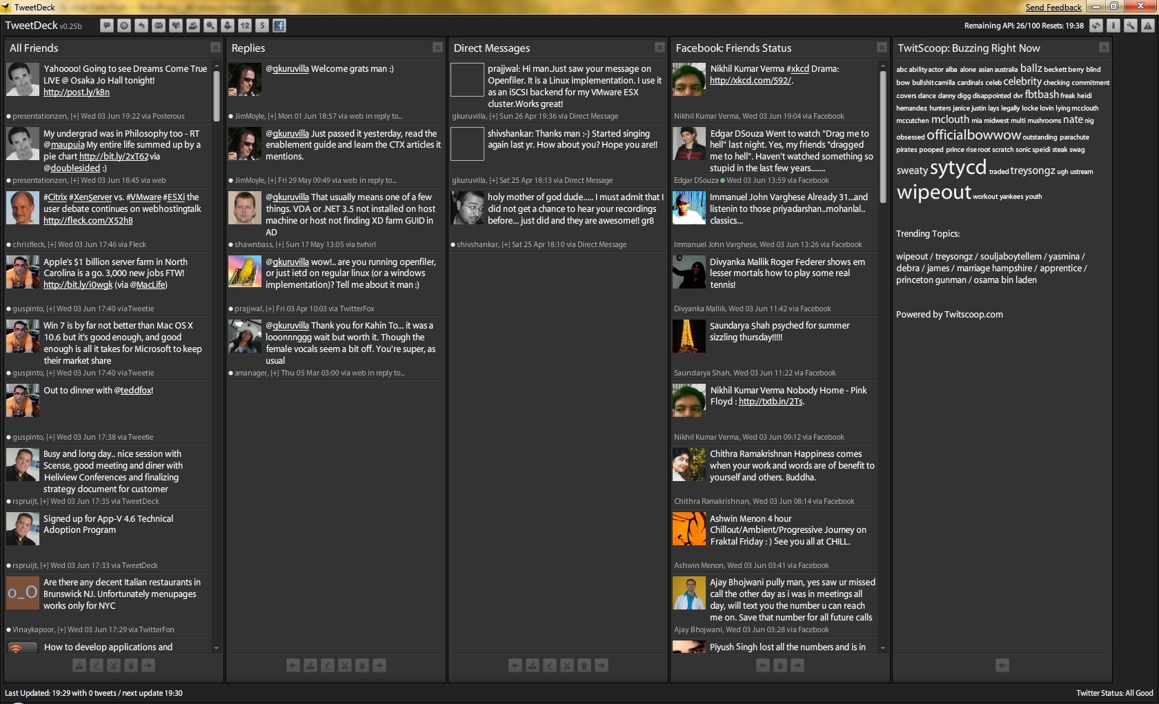Viewport: 1159px width, 704px height.
Task: Move the Replies column left
Action: click(293, 665)
